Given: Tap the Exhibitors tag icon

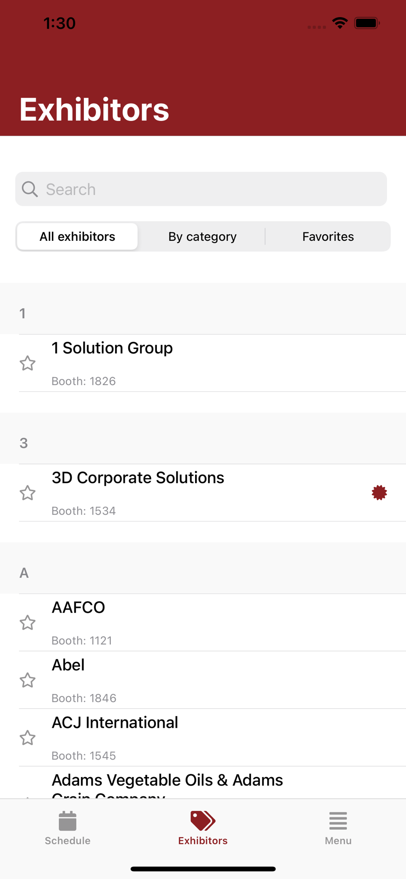Looking at the screenshot, I should pos(203,821).
